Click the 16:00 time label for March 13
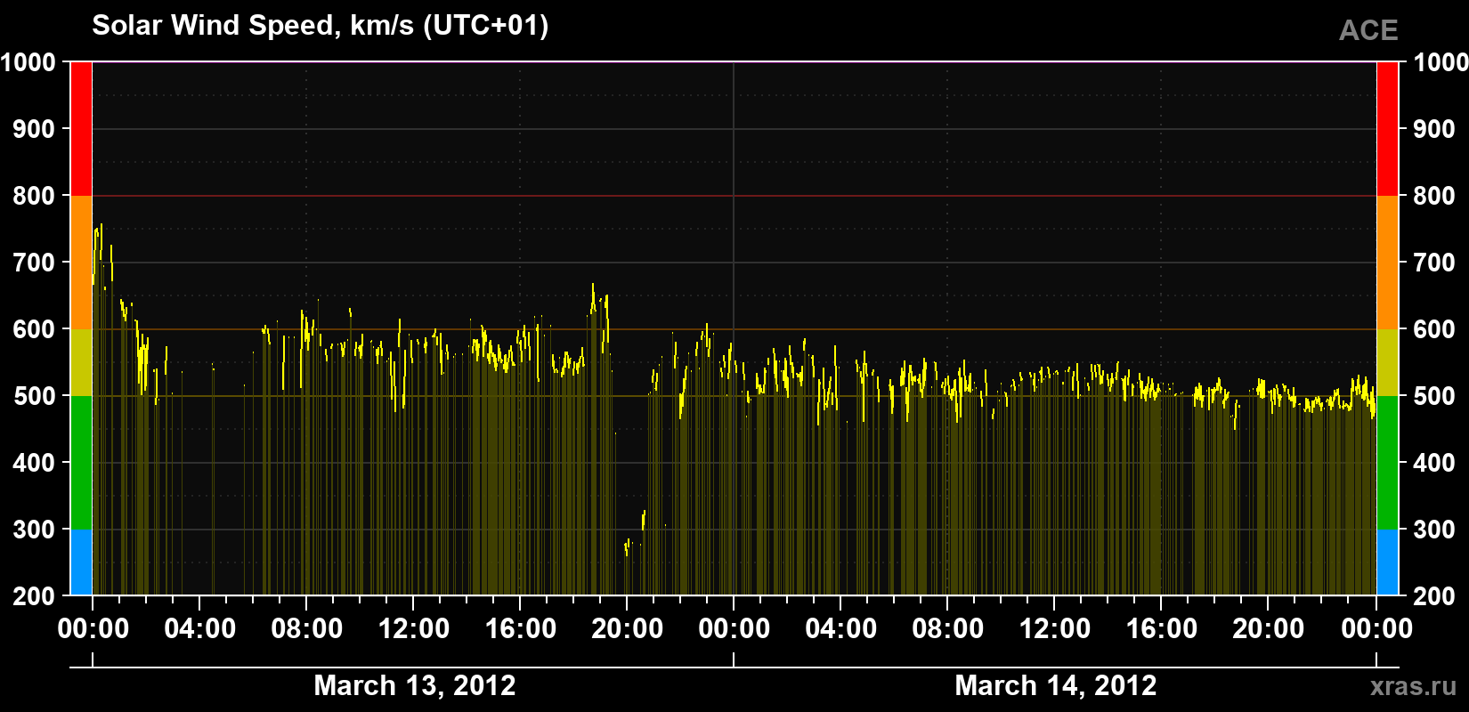1469x712 pixels. [x=521, y=629]
